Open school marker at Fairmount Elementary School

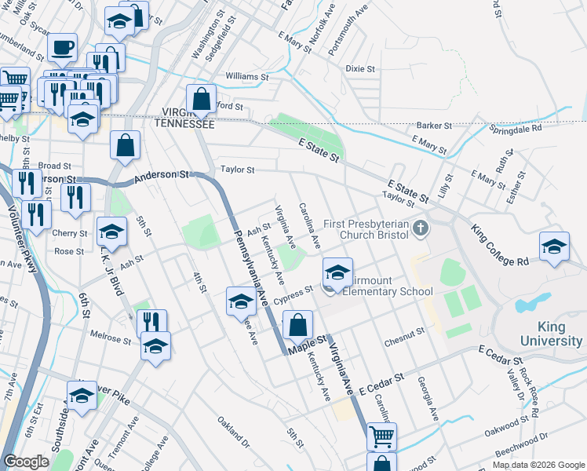pos(337,273)
